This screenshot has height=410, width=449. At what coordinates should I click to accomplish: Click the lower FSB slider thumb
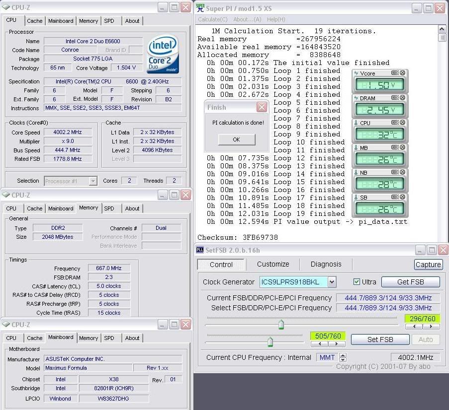[270, 342]
